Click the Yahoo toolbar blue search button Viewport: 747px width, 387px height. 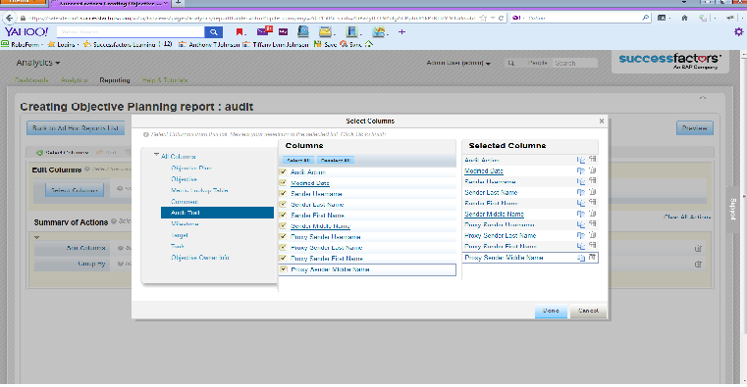pyautogui.click(x=213, y=32)
